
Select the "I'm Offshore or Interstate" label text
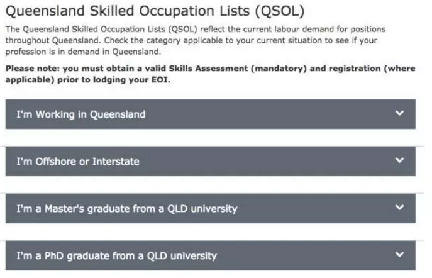pos(78,162)
